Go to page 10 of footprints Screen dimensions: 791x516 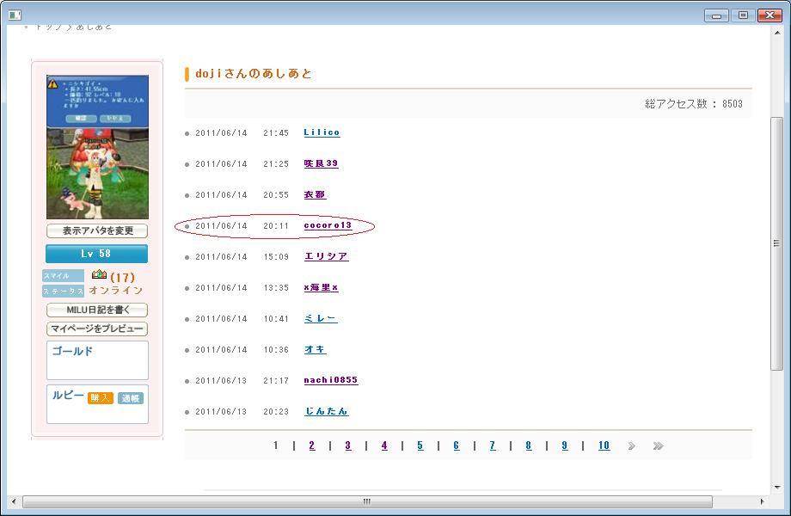tap(604, 445)
